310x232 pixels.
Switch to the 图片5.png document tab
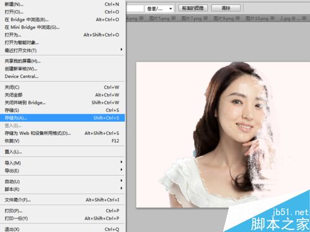click(159, 19)
